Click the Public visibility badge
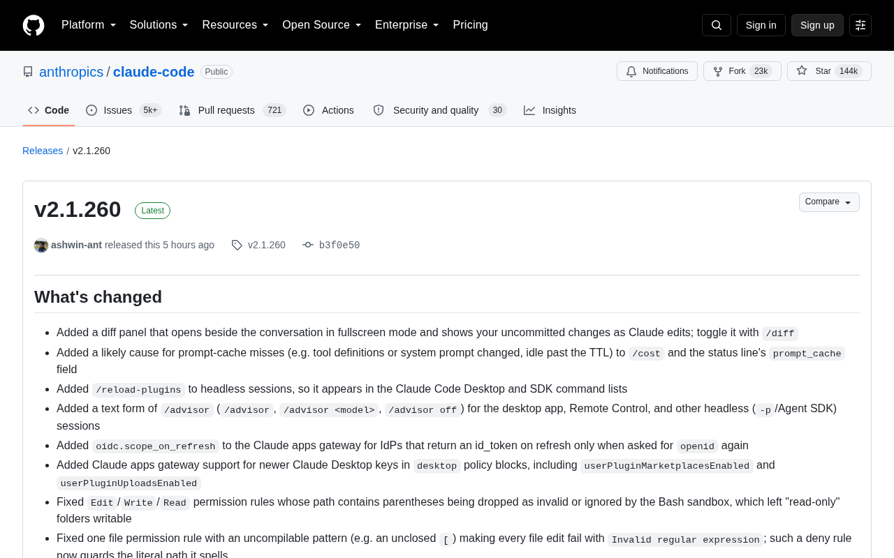This screenshot has height=558, width=894. click(217, 72)
